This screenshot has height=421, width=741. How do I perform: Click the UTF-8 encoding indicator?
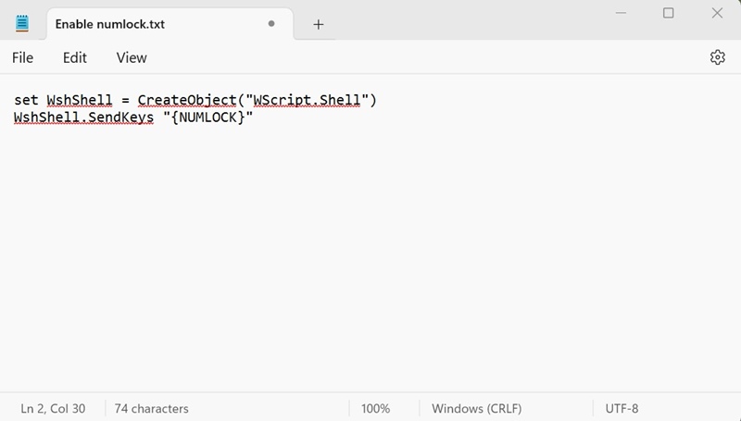pos(622,408)
